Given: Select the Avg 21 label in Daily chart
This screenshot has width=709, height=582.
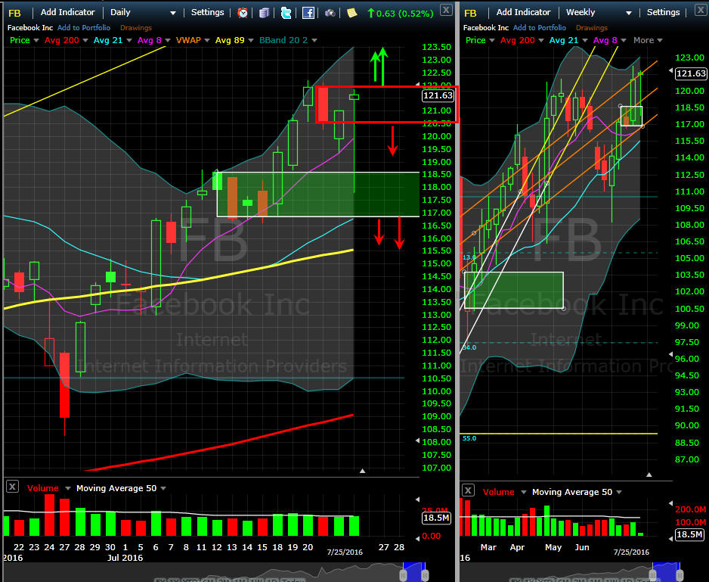Looking at the screenshot, I should 107,40.
